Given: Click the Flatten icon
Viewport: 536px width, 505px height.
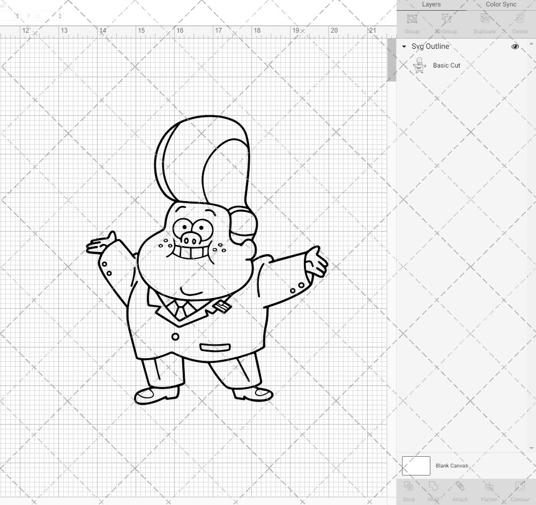Looking at the screenshot, I should pyautogui.click(x=489, y=490).
